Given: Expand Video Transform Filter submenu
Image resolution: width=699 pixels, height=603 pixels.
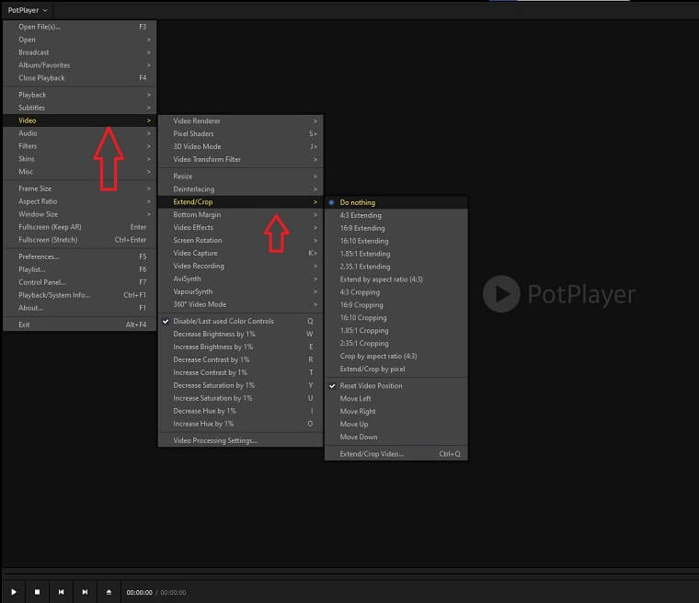Looking at the screenshot, I should [240, 159].
